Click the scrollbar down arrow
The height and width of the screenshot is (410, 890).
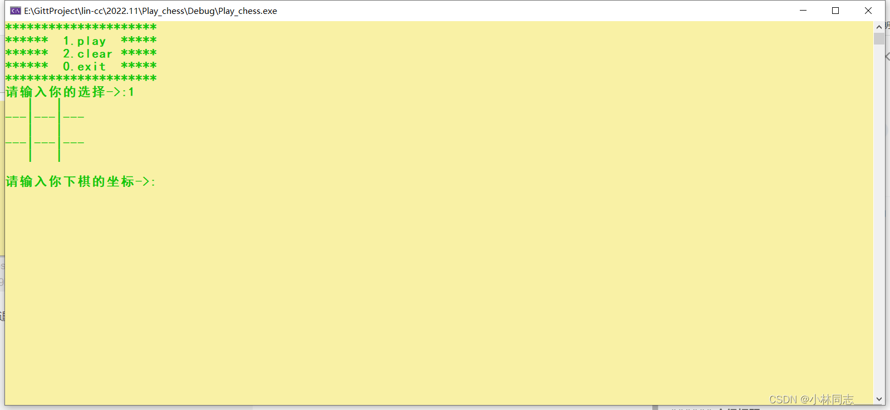[x=879, y=399]
